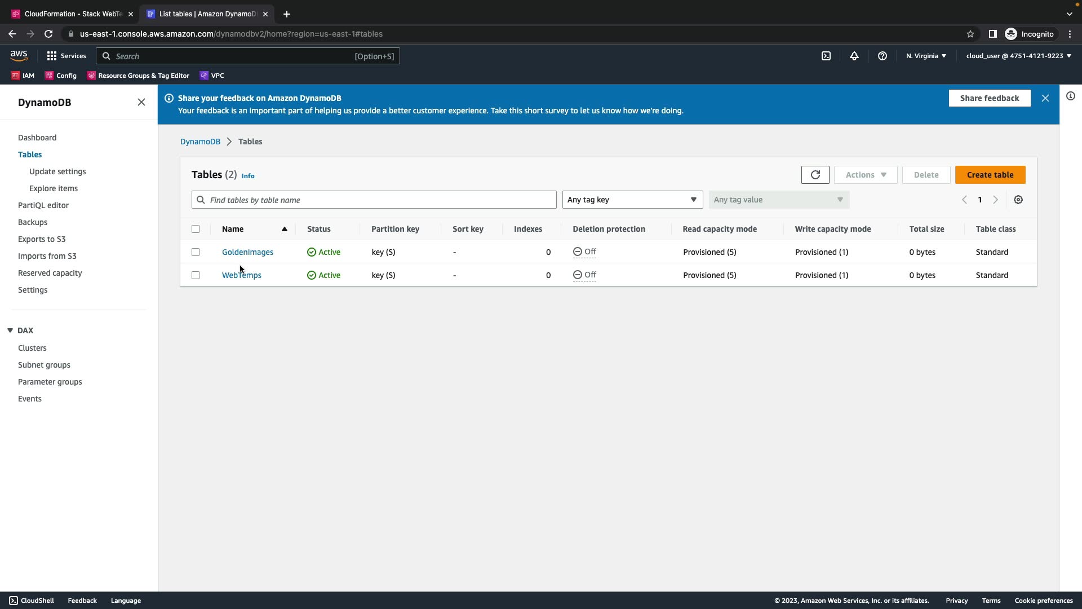Click the Create table button
1082x609 pixels.
click(x=990, y=175)
